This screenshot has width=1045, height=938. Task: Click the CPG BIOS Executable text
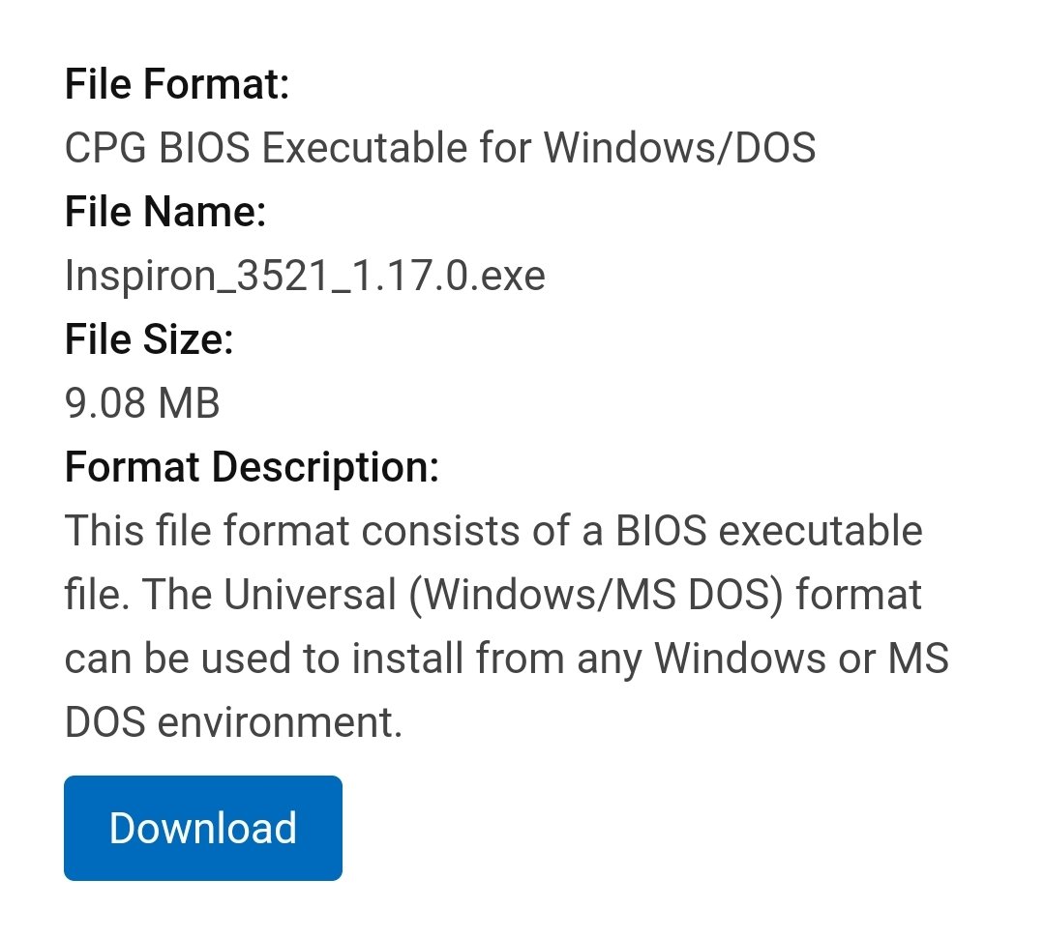coord(267,147)
